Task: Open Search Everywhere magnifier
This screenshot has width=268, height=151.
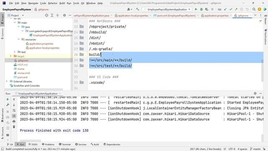Action: tap(254, 9)
